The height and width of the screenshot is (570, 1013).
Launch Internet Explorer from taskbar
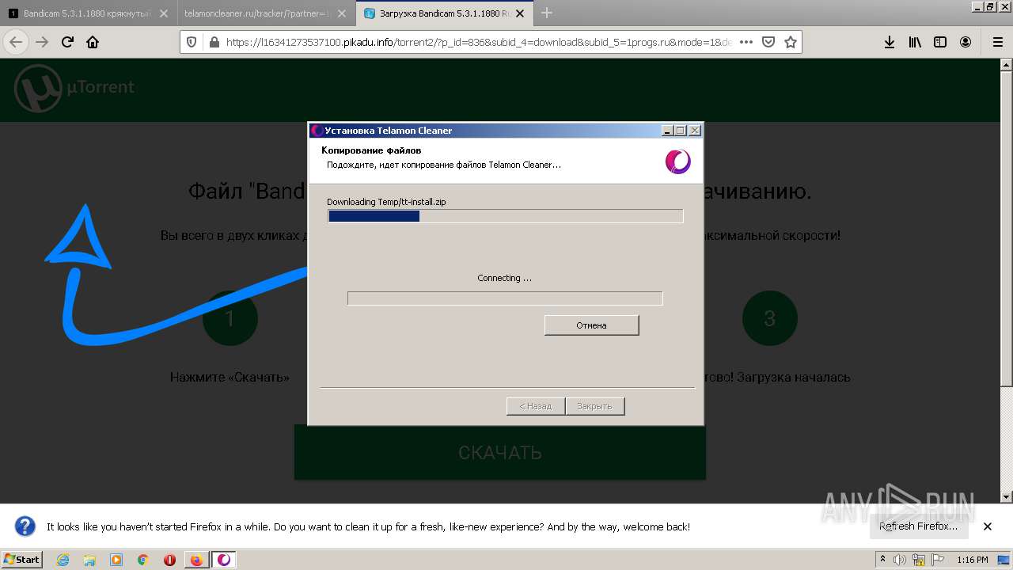pyautogui.click(x=63, y=560)
